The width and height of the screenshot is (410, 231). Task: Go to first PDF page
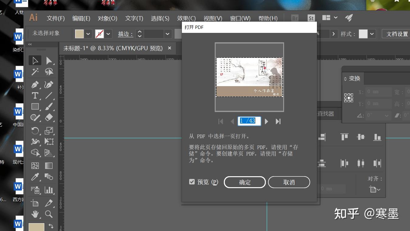pos(221,121)
